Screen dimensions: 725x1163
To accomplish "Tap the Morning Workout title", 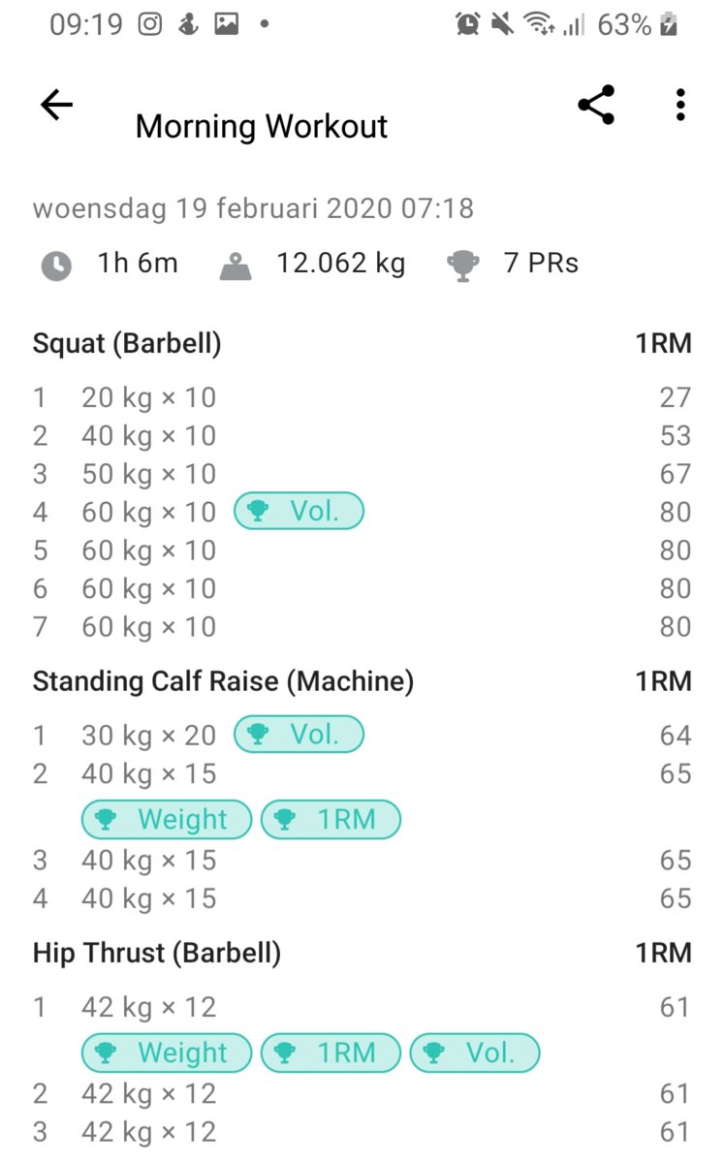I will [262, 127].
